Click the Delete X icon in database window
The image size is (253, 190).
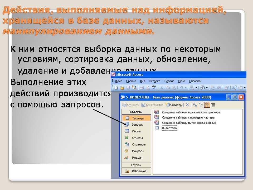pos(187,105)
